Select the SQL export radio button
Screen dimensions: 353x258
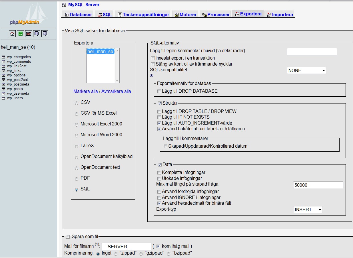77,190
